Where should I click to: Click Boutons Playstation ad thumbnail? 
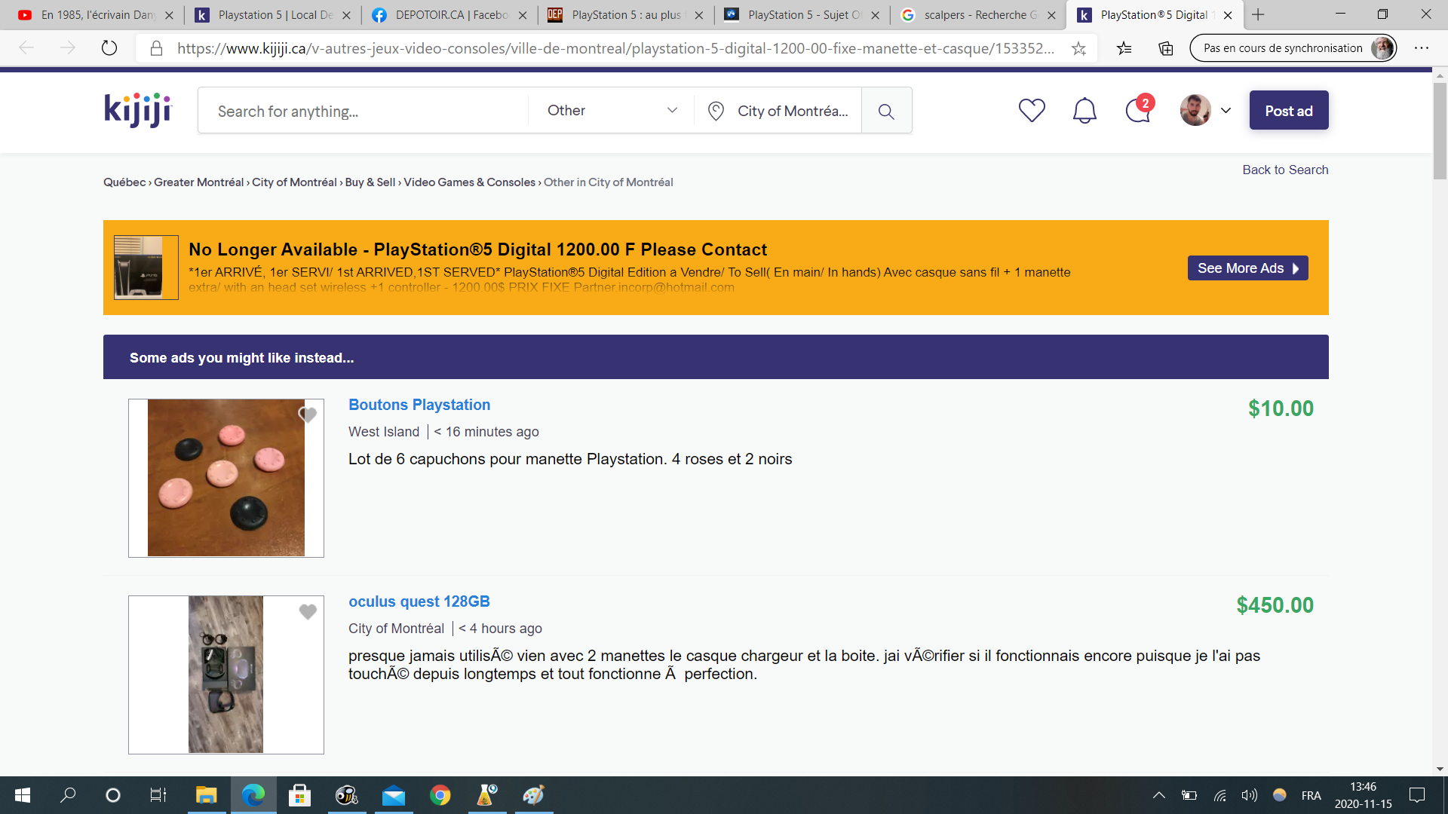click(x=226, y=478)
